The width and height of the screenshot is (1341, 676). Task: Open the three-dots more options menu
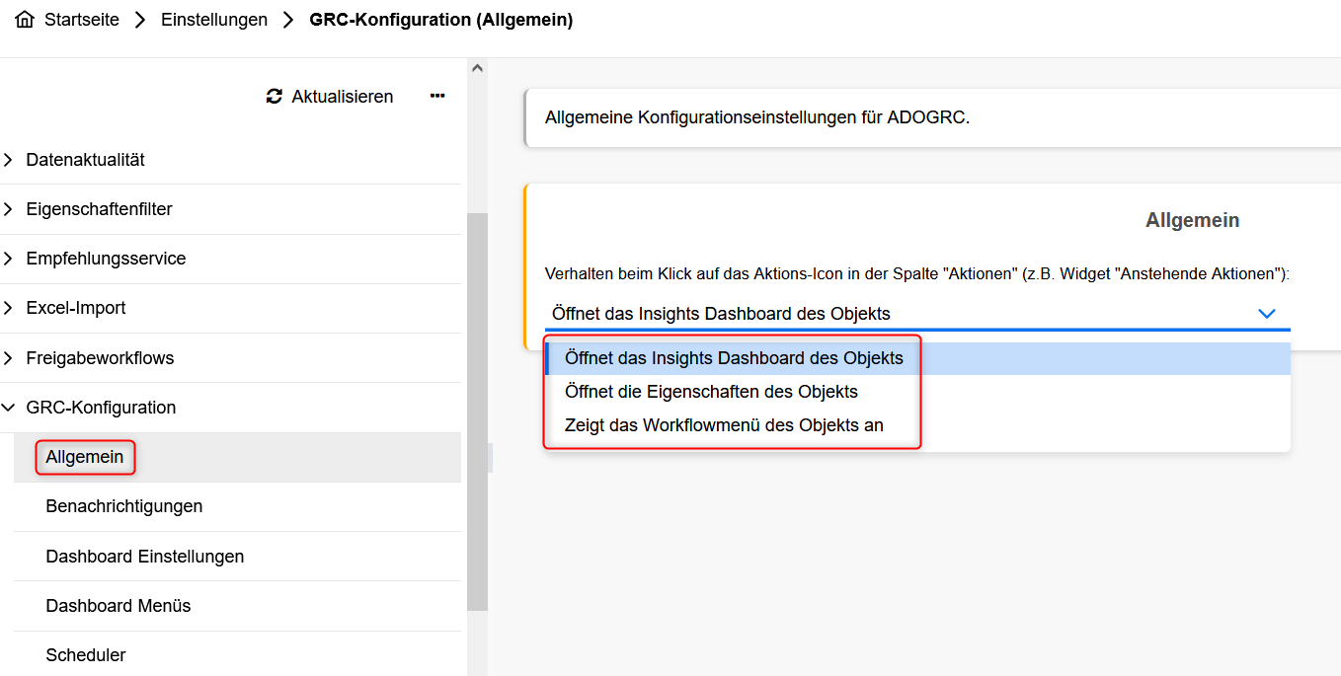pyautogui.click(x=437, y=97)
